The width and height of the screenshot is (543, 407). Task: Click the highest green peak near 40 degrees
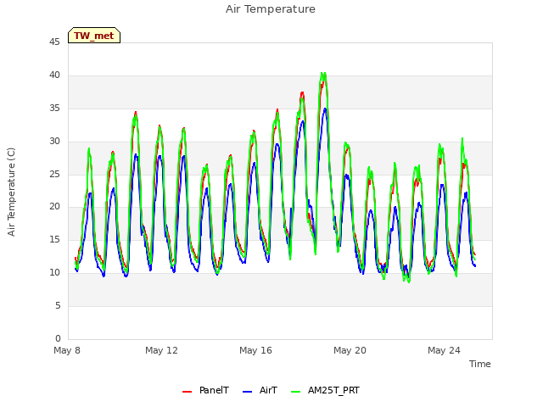323,74
